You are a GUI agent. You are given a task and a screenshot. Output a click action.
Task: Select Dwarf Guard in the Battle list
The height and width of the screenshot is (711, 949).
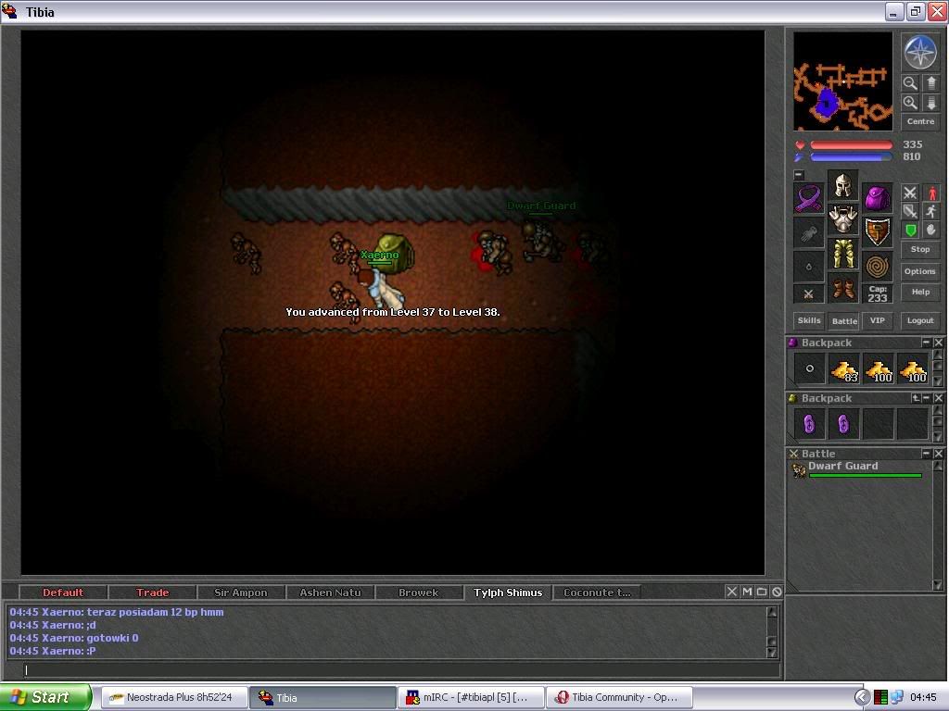pos(857,469)
